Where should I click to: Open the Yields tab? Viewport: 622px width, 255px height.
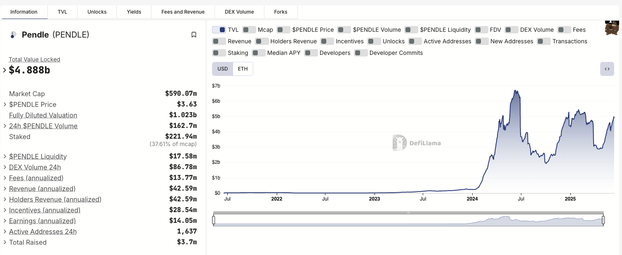click(134, 12)
